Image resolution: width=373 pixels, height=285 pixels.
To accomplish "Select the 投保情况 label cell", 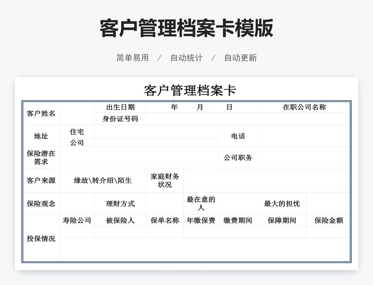I will (41, 238).
